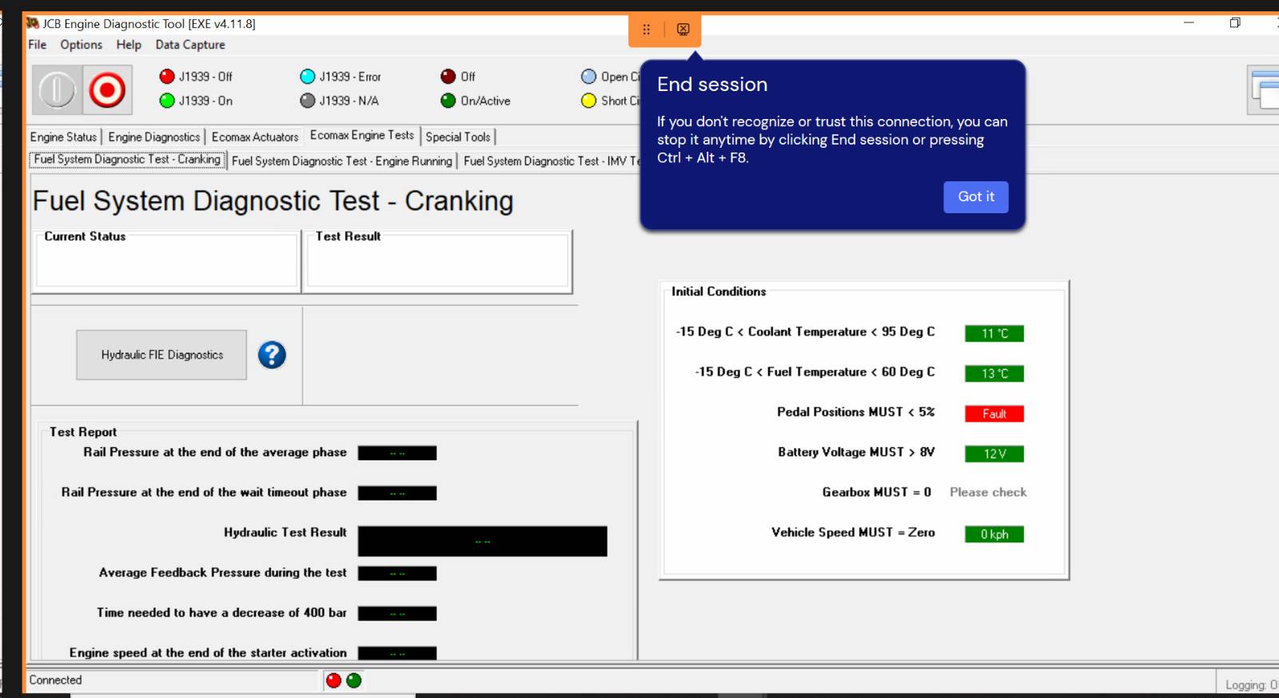The width and height of the screenshot is (1279, 698).
Task: Click the Short Circuit yellow indicator
Action: tap(588, 101)
